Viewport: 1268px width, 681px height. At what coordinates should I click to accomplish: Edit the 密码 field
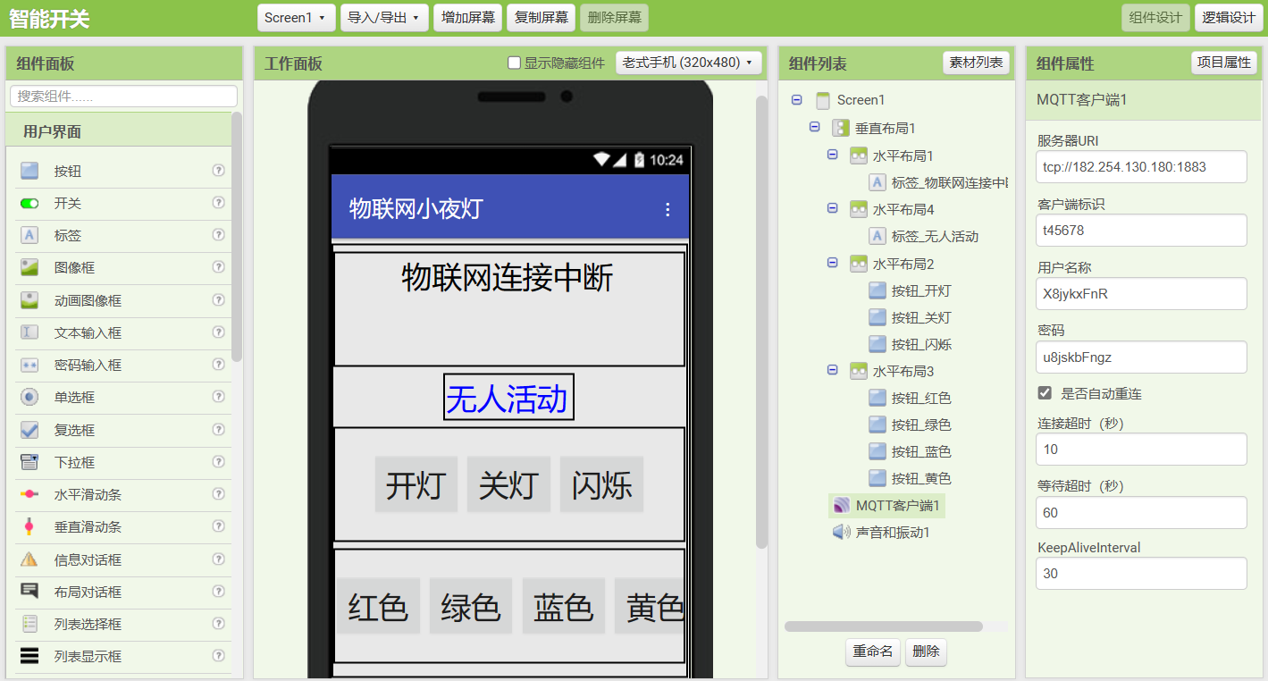coord(1141,357)
